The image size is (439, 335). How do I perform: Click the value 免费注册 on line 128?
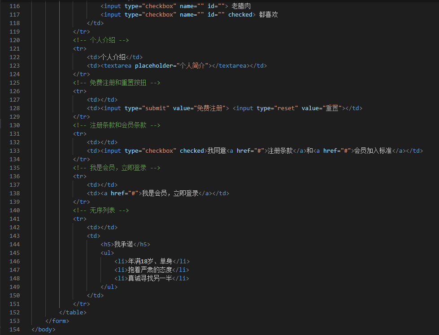210,108
